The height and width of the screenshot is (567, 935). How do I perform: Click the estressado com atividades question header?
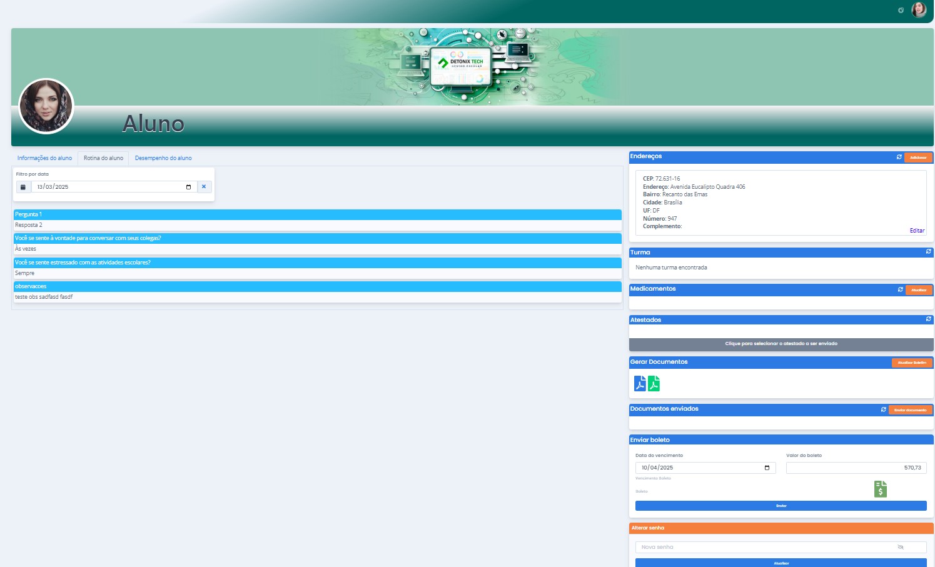(318, 263)
